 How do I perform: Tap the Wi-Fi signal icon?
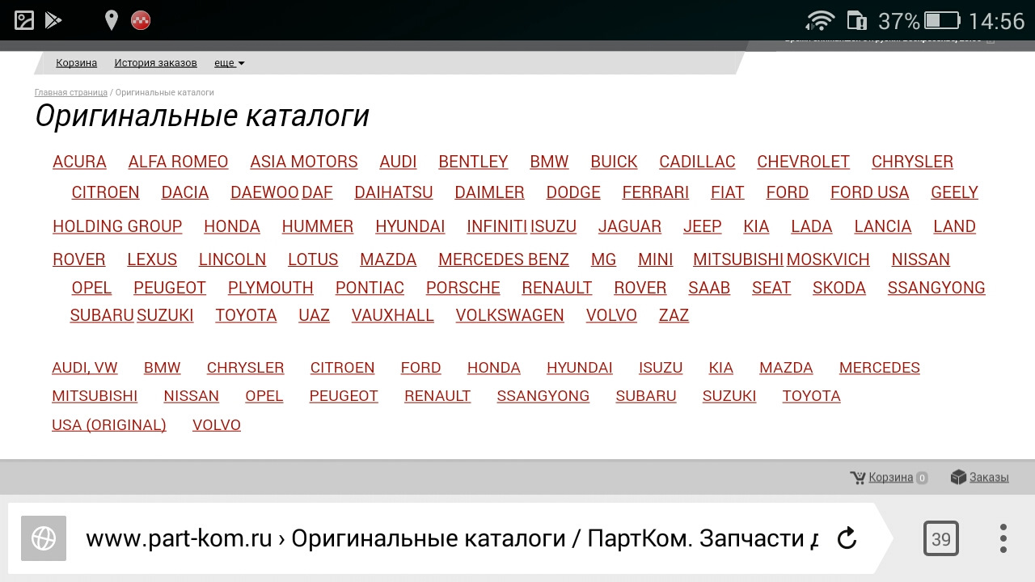820,20
